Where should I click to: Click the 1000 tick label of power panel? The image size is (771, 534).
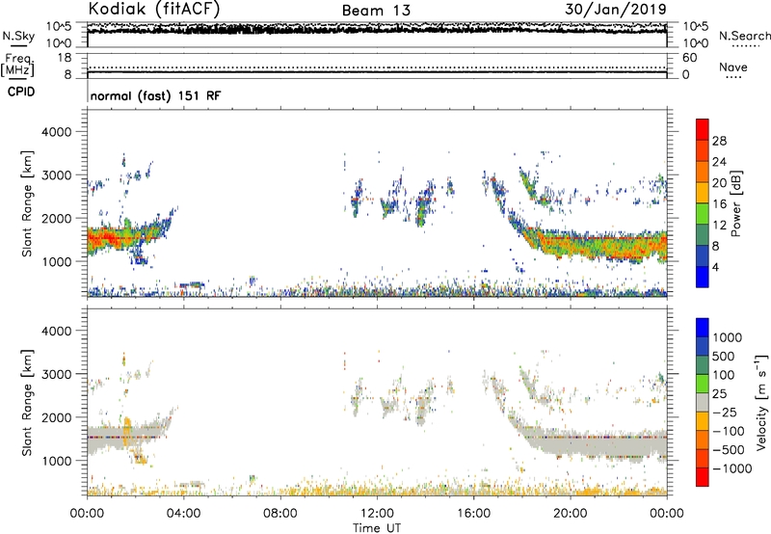[57, 261]
